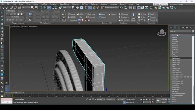Click the object color swatch beside name
The height and width of the screenshot is (110, 195).
click(x=193, y=31)
